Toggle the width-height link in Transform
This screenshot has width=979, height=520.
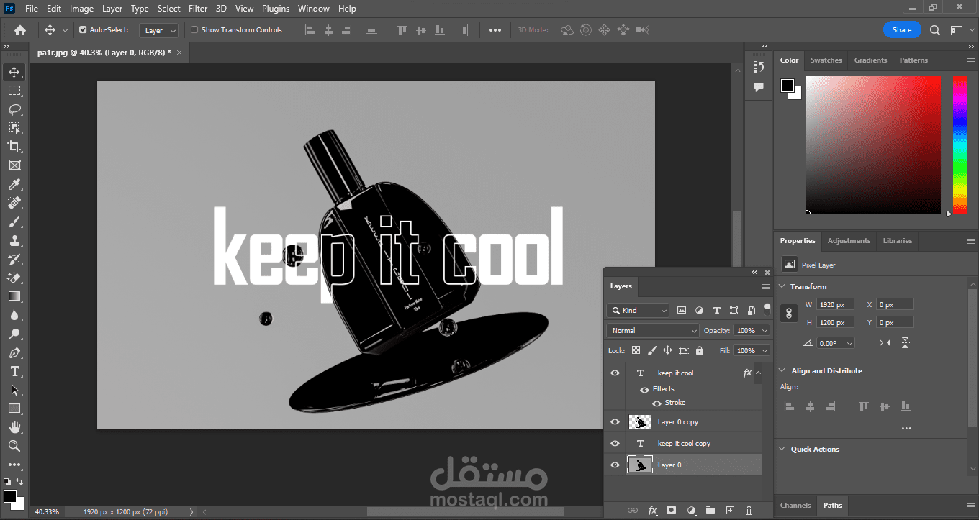pyautogui.click(x=790, y=314)
